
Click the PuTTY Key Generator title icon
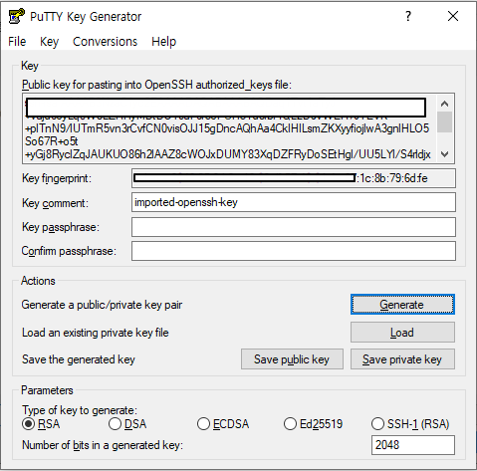coord(16,16)
